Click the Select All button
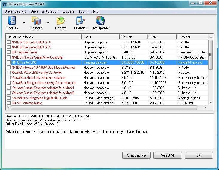 168,155
